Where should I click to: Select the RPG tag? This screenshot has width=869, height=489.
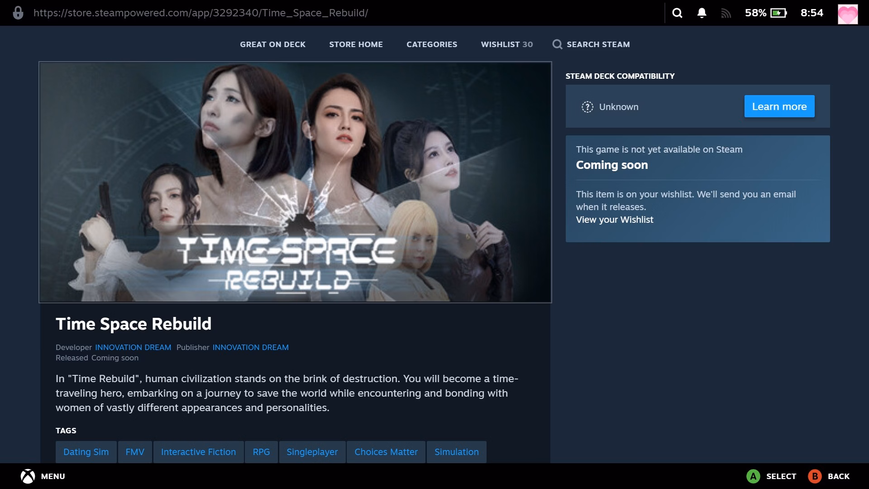pyautogui.click(x=261, y=452)
